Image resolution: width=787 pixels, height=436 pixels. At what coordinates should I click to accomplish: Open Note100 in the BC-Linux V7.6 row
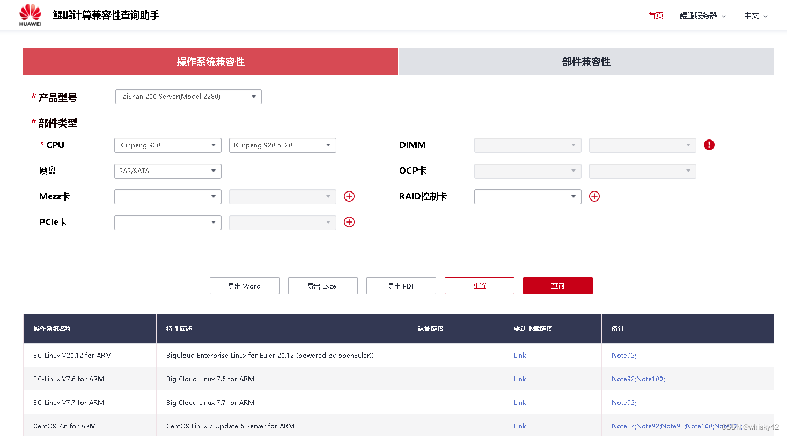click(650, 379)
